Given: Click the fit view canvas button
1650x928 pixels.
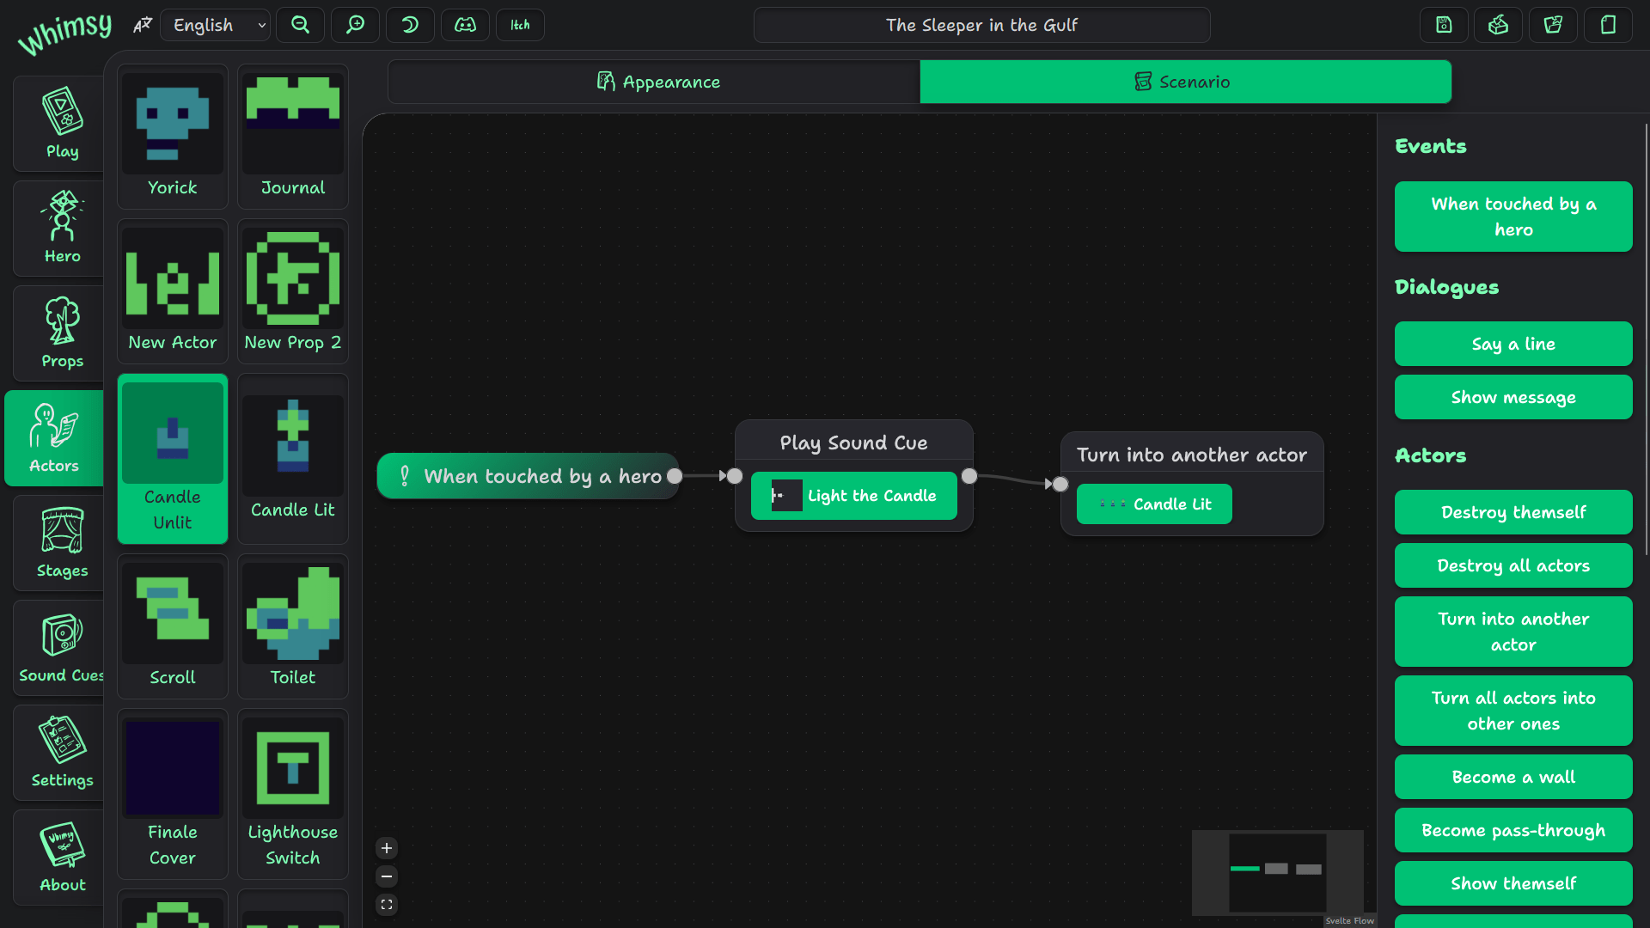Looking at the screenshot, I should tap(387, 905).
